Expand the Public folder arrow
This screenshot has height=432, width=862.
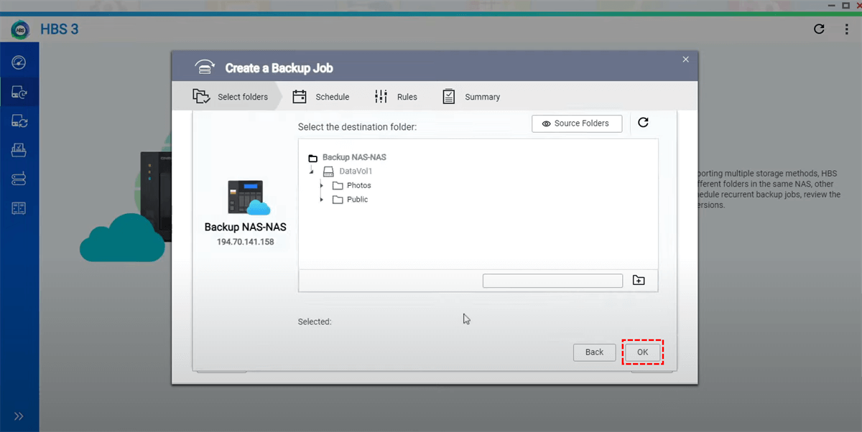coord(321,199)
